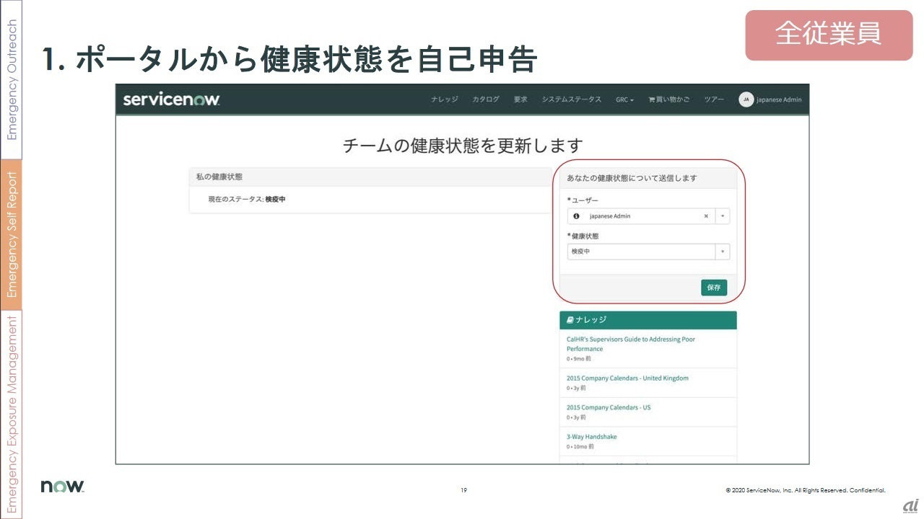Clear japanese Admin with the x icon

pyautogui.click(x=706, y=216)
